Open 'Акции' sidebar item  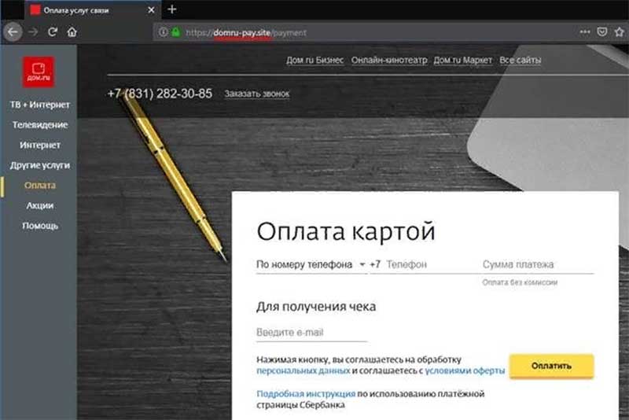click(x=40, y=205)
